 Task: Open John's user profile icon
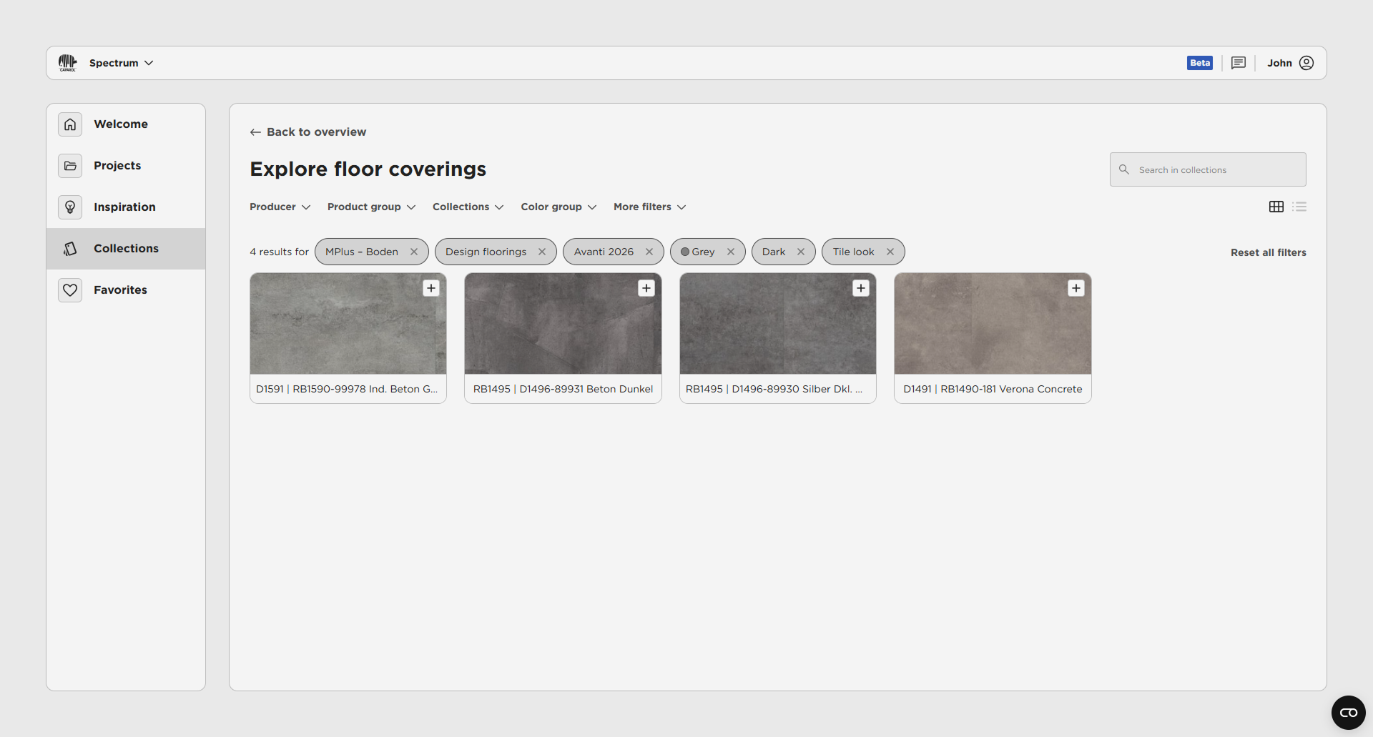click(x=1306, y=63)
